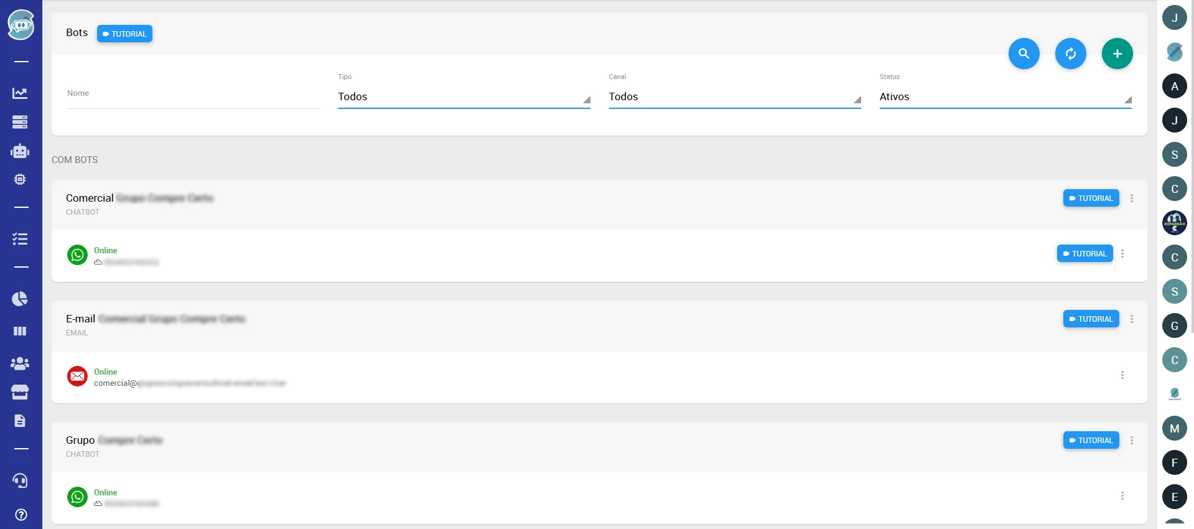Select the G avatar in right panel
1194x529 pixels.
pyautogui.click(x=1174, y=325)
